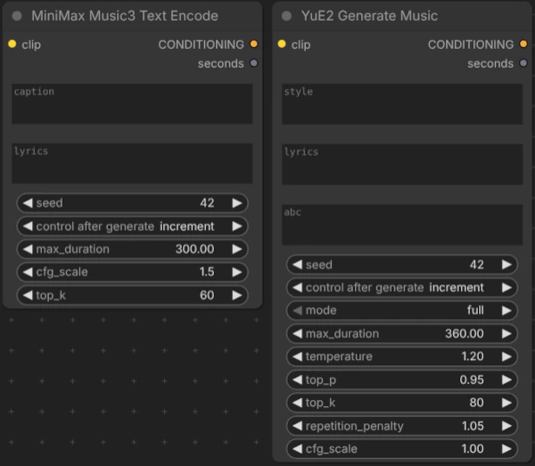Select the MiniMax Music3 Text Encode title
Image resolution: width=535 pixels, height=466 pixels.
coord(125,16)
